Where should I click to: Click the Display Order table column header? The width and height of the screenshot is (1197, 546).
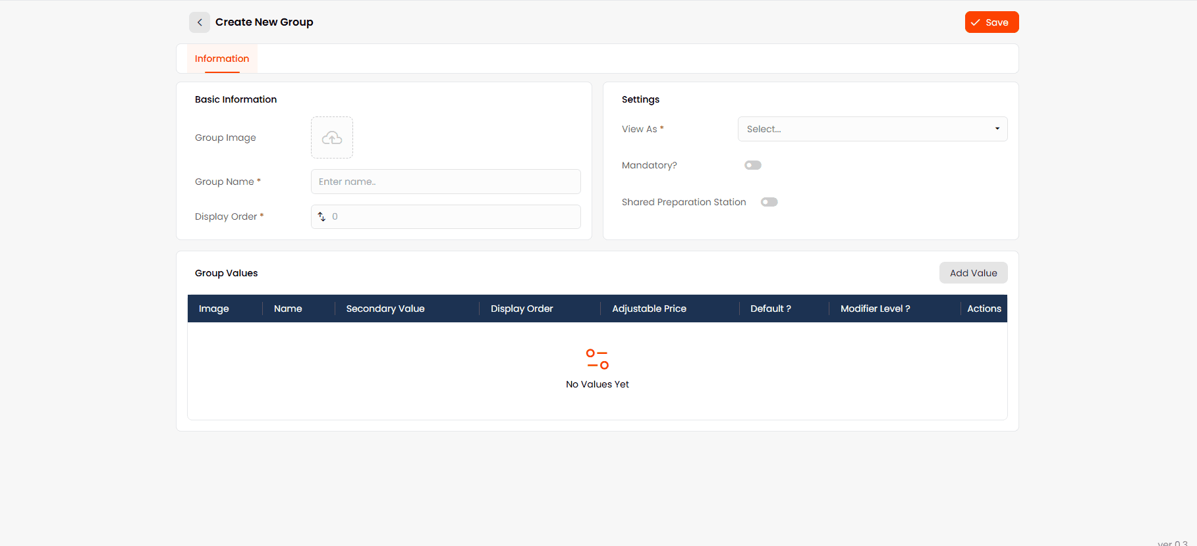(522, 309)
